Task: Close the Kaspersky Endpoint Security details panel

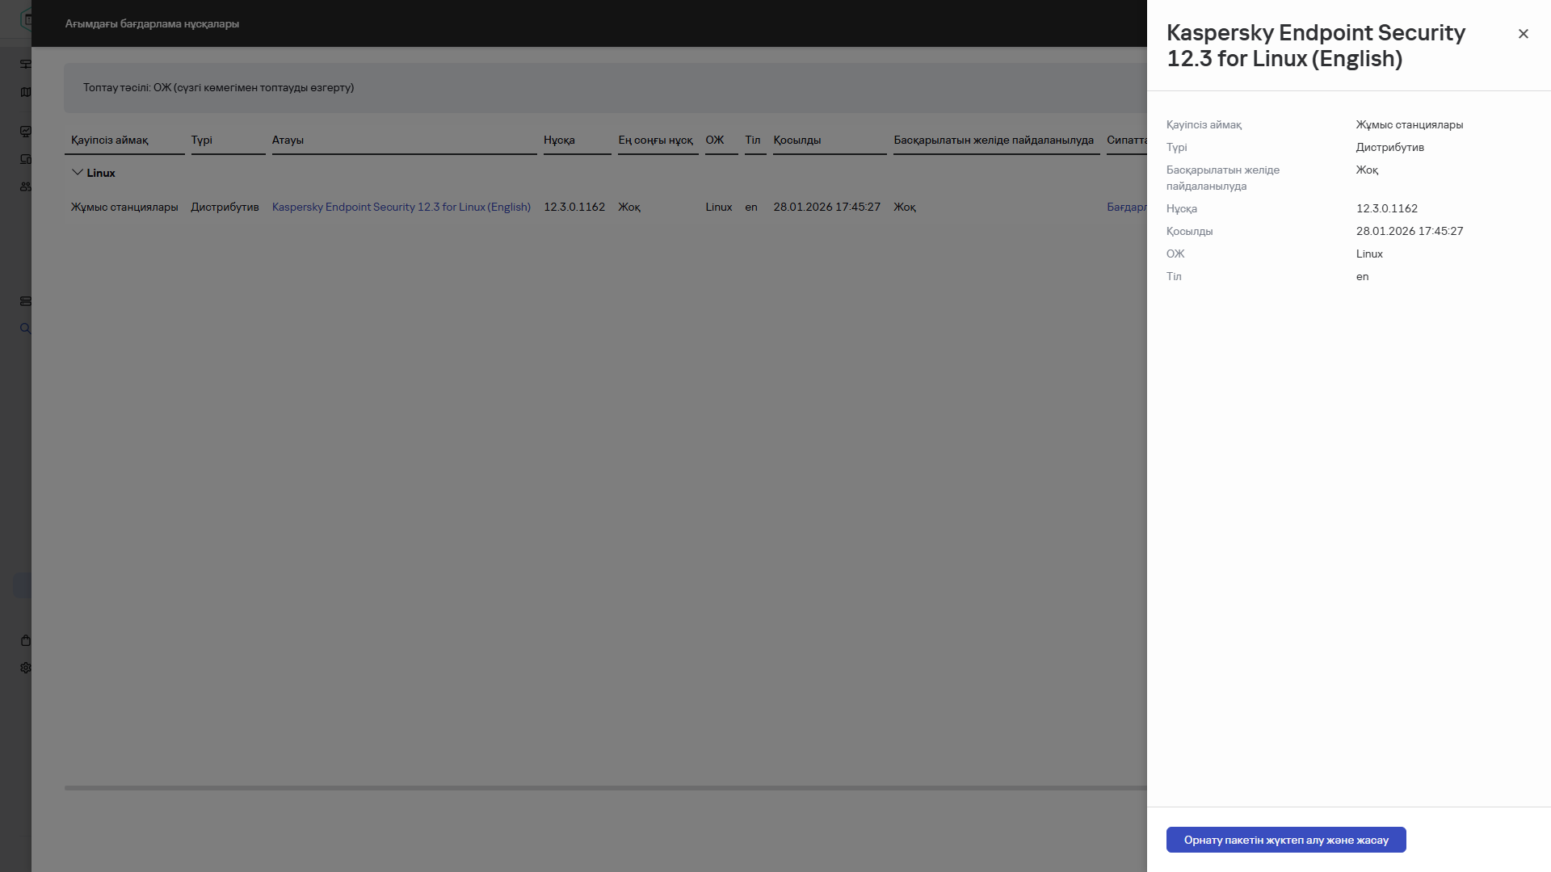Action: [x=1523, y=34]
